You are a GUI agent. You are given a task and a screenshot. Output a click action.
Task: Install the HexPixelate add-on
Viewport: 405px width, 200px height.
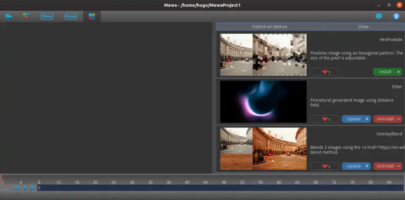387,72
